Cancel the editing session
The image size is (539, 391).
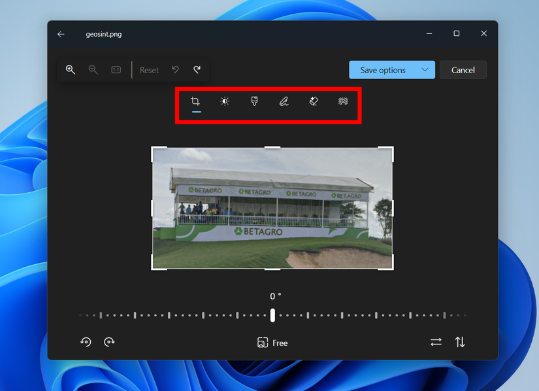[463, 70]
